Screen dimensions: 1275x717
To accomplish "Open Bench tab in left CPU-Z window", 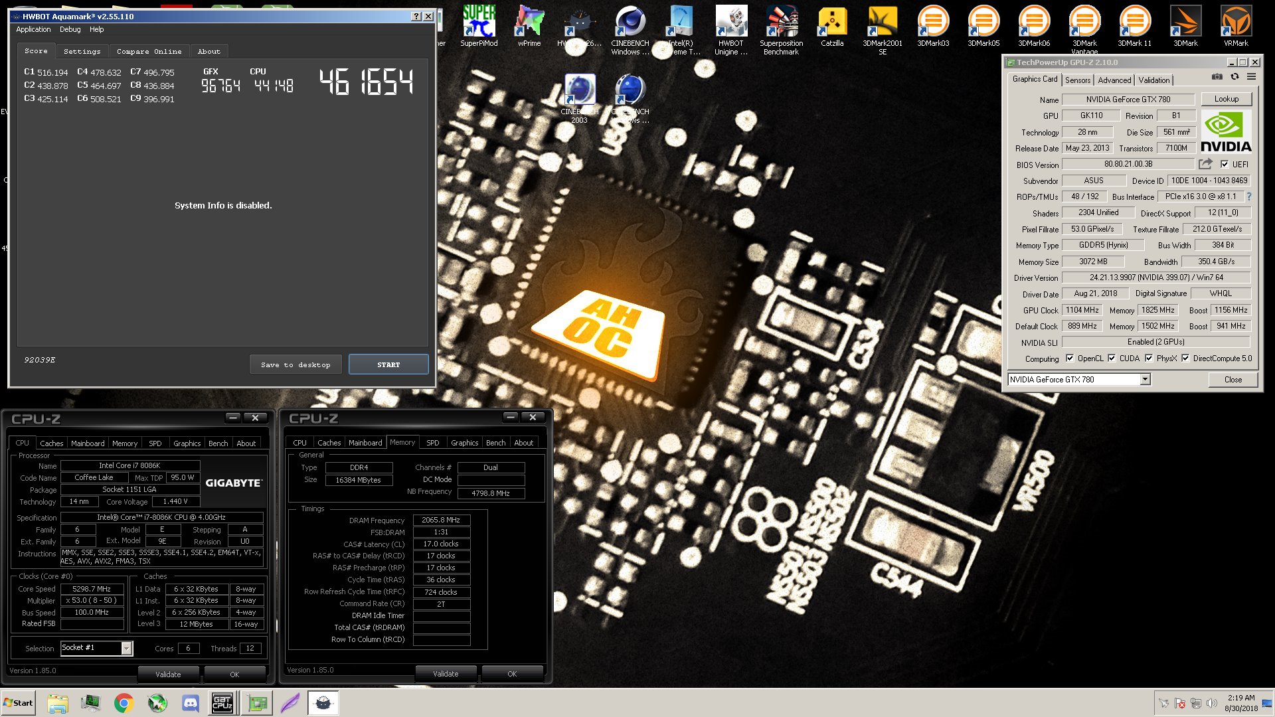I will pyautogui.click(x=218, y=443).
